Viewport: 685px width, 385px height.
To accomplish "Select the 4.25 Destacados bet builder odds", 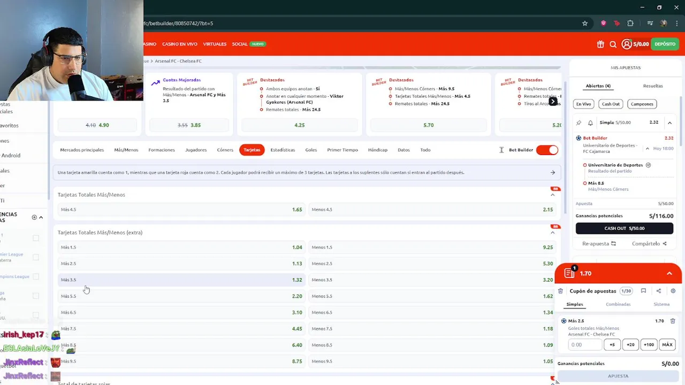I will click(x=299, y=125).
